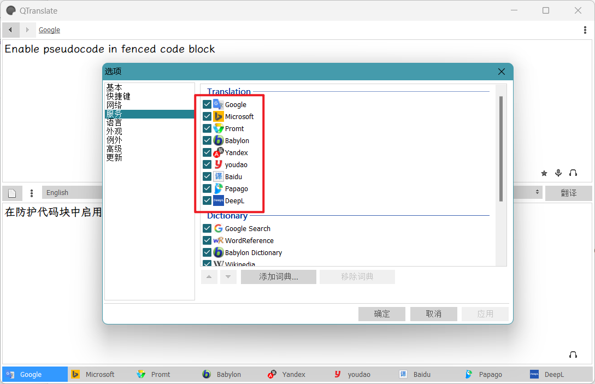
Task: Open the target language dropdown arrows
Action: tap(537, 192)
